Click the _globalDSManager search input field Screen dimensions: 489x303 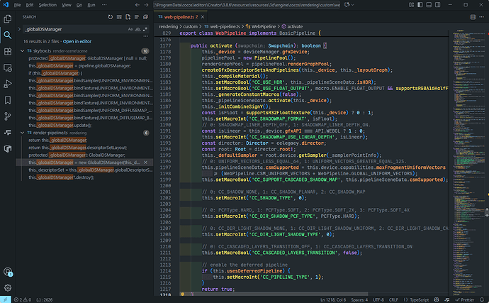tap(71, 30)
